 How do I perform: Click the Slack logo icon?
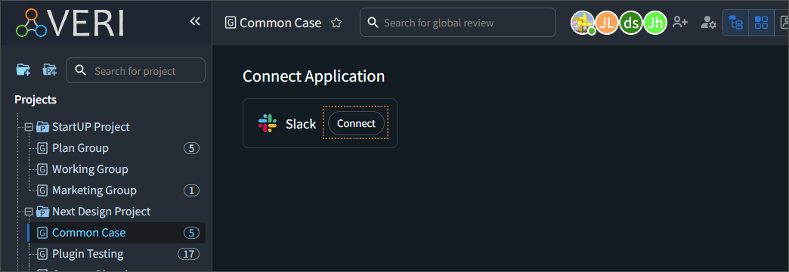pyautogui.click(x=268, y=123)
